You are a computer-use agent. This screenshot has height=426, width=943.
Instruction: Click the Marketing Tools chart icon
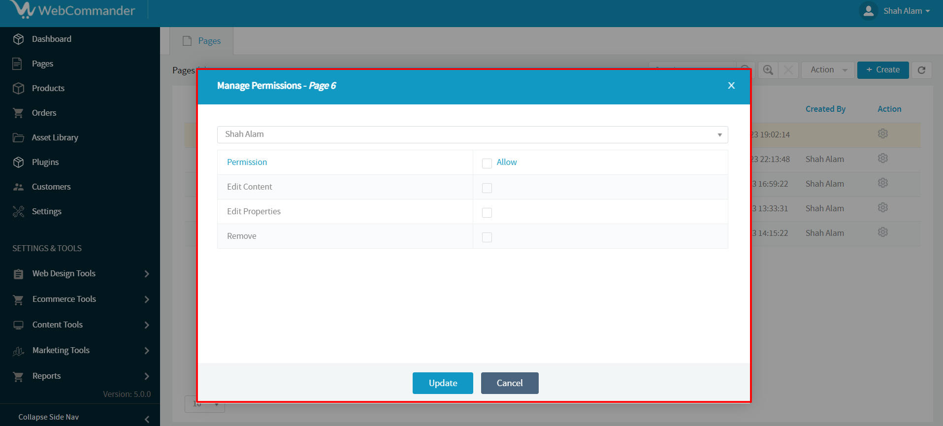pos(18,351)
